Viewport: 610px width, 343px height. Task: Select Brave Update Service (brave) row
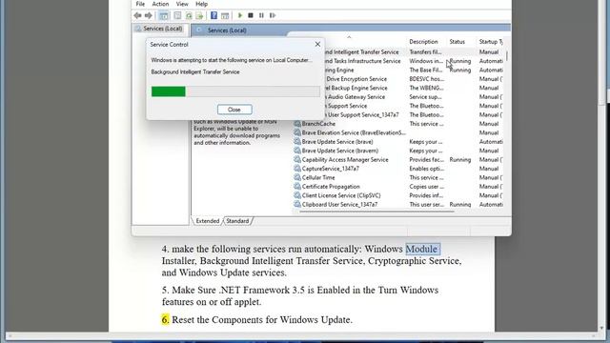[397, 142]
